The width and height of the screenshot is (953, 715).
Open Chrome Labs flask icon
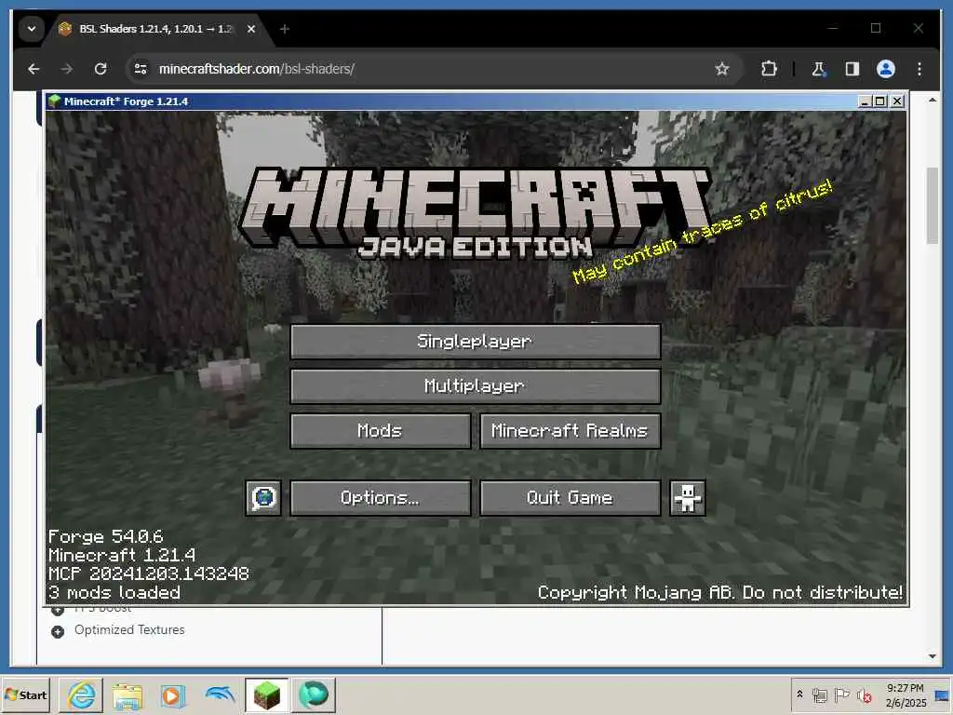[x=819, y=69]
